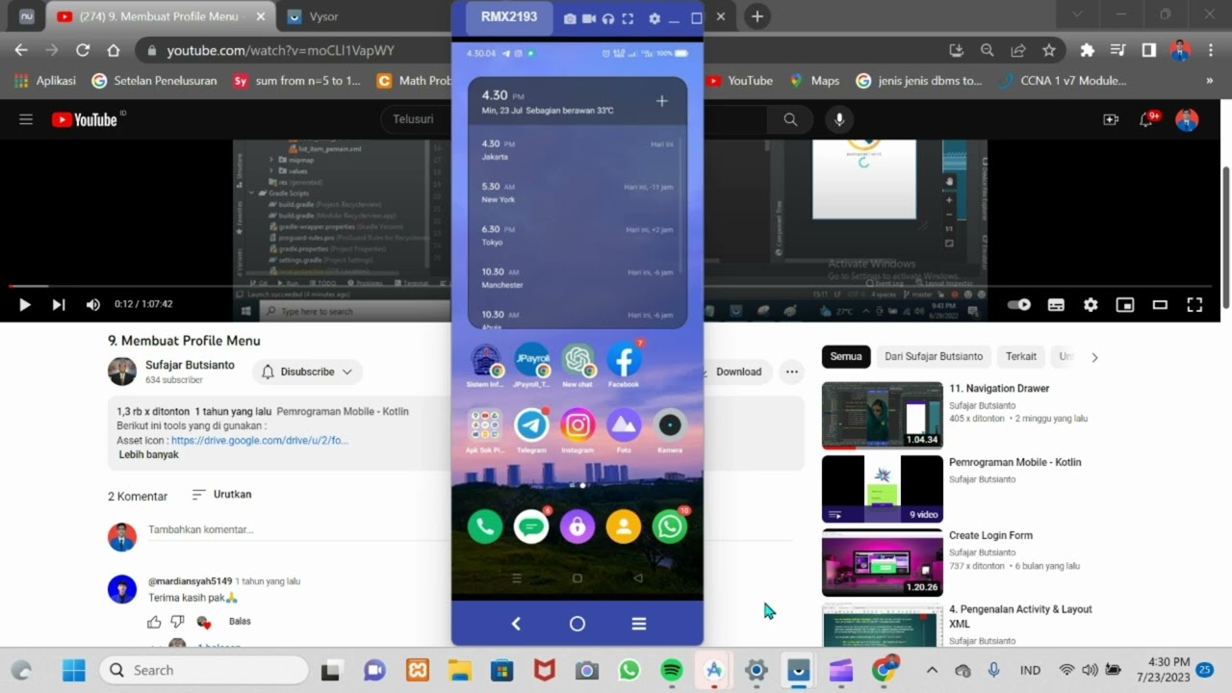Click the YouTube Create video icon
1232x693 pixels.
1111,119
